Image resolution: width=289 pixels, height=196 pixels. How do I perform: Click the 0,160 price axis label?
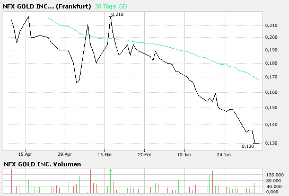(271, 92)
